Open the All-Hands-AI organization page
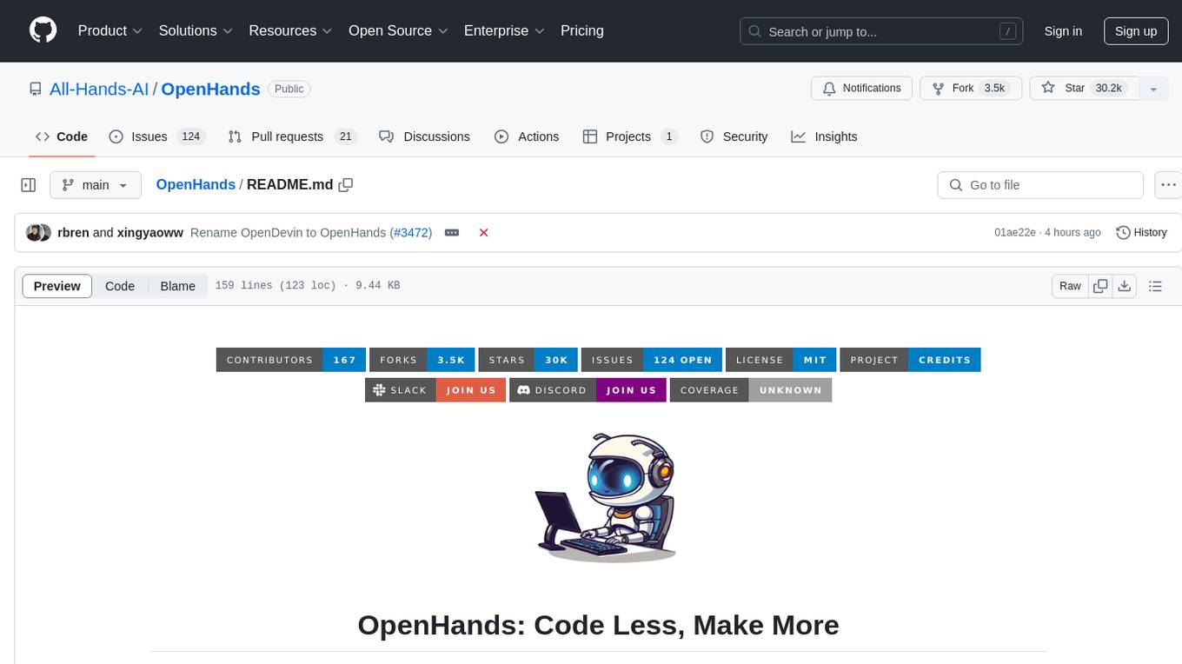The width and height of the screenshot is (1182, 664). pos(99,89)
